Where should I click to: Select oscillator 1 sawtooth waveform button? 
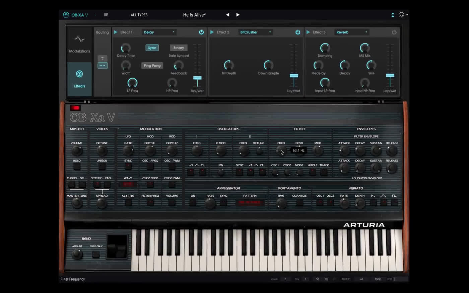[x=191, y=172]
